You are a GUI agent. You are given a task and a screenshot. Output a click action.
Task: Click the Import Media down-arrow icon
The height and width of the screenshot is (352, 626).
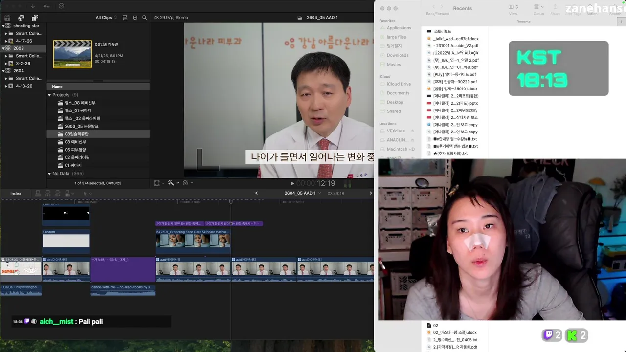point(33,6)
